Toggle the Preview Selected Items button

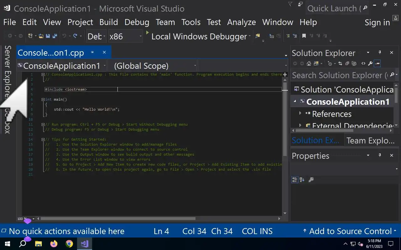[x=377, y=63]
